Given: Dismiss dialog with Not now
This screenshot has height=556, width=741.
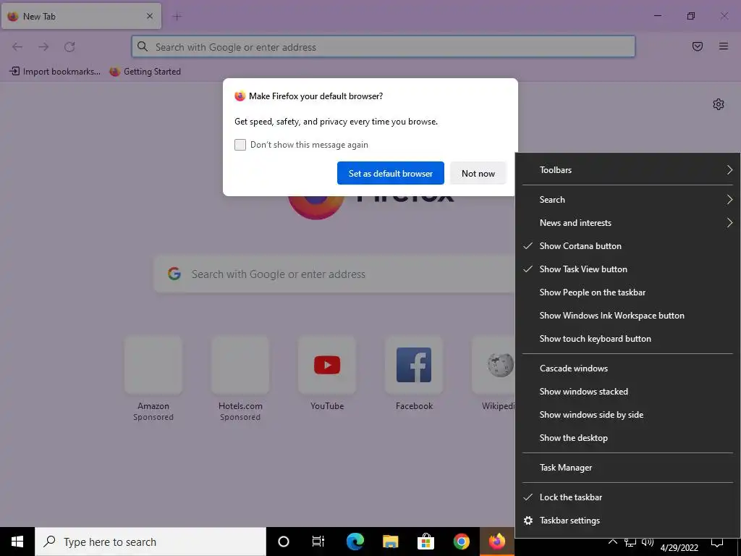Looking at the screenshot, I should point(478,173).
